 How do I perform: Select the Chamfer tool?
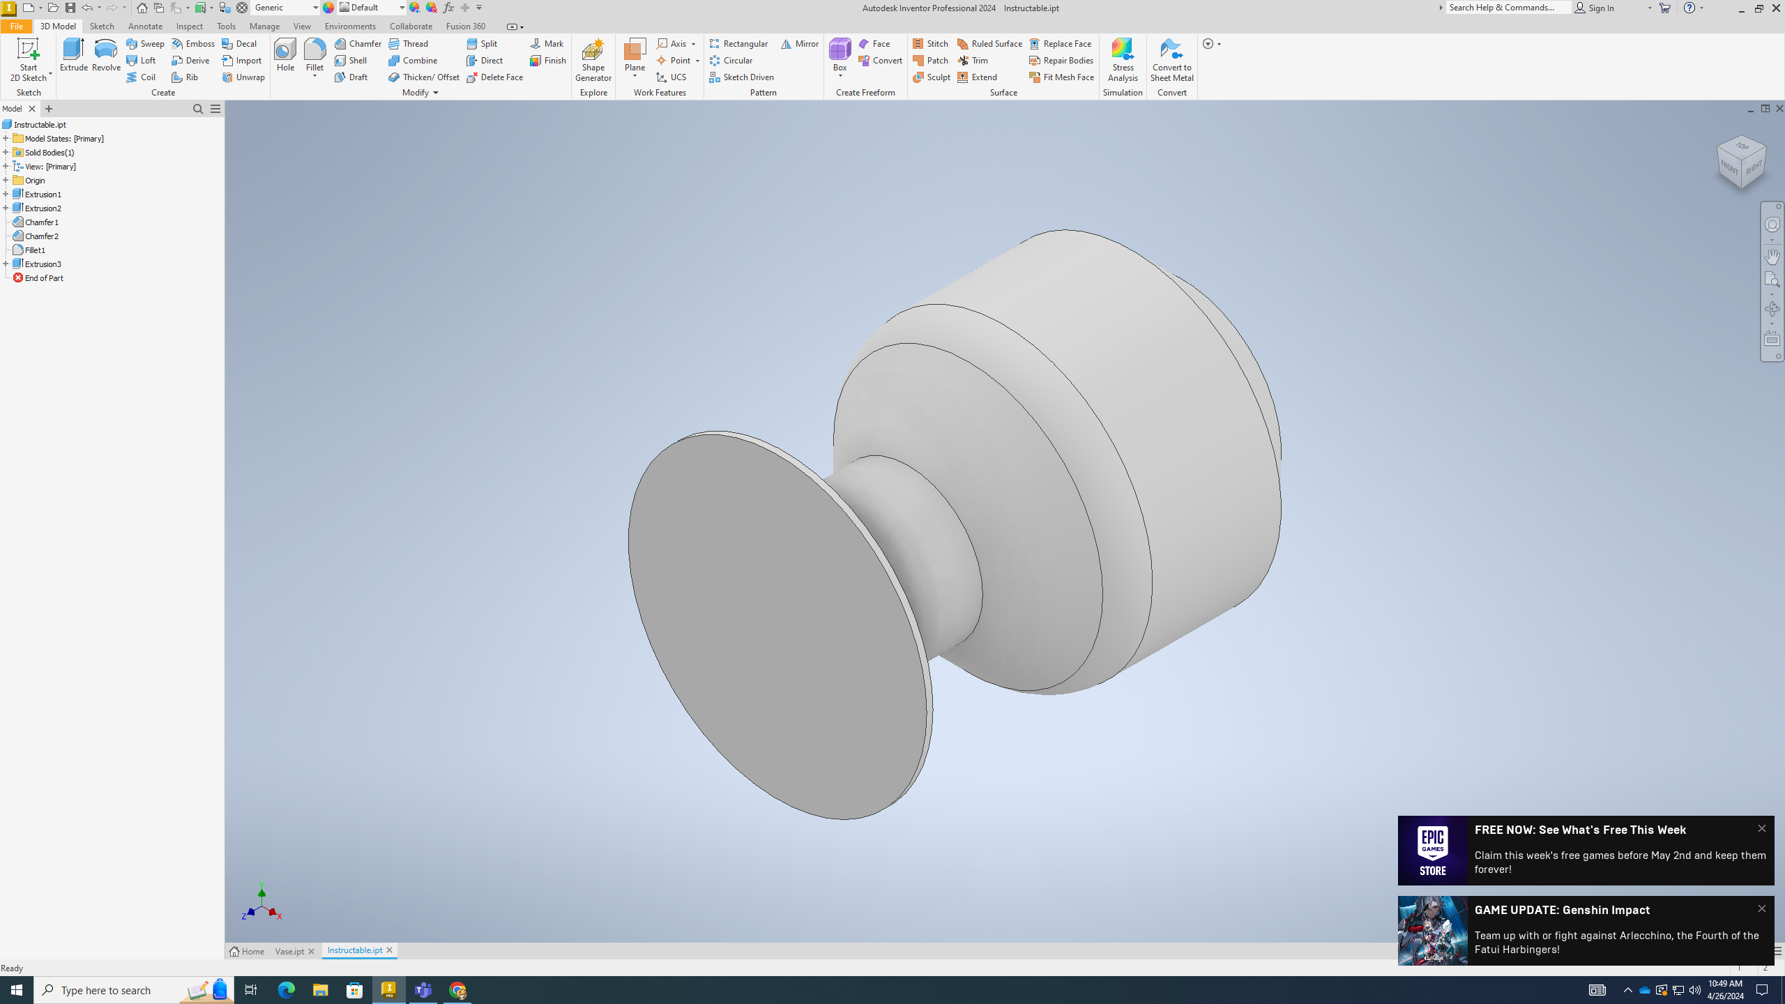pos(358,43)
